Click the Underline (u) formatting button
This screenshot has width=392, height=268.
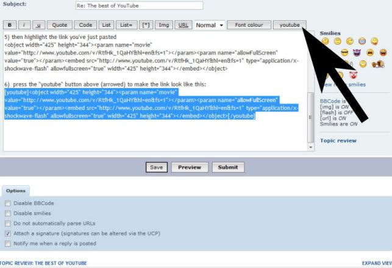[40, 25]
